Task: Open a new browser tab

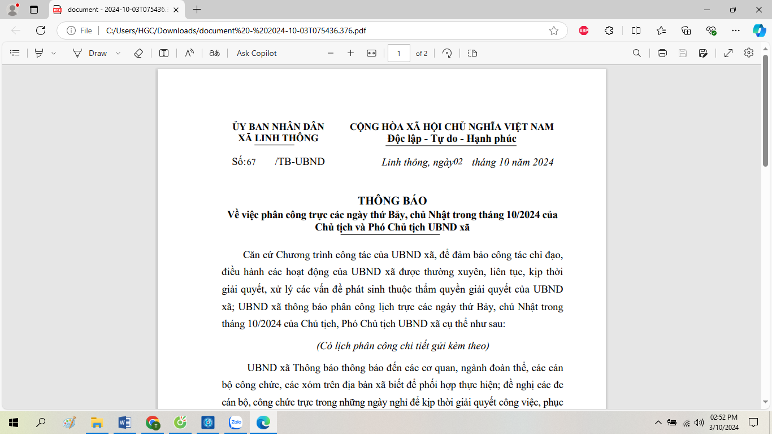Action: [x=197, y=10]
